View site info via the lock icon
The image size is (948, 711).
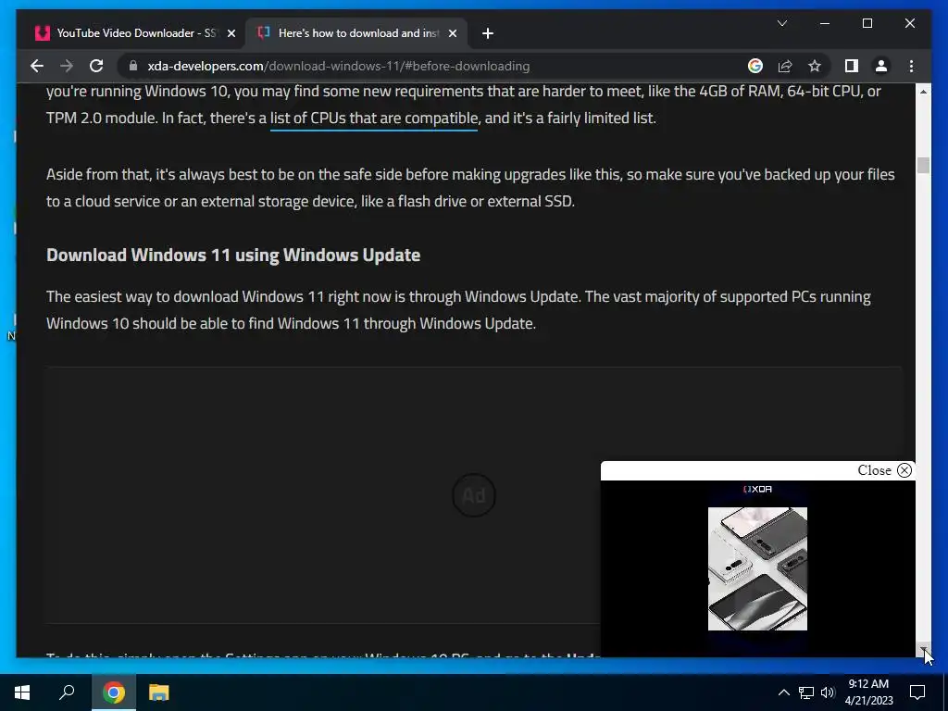pos(133,66)
